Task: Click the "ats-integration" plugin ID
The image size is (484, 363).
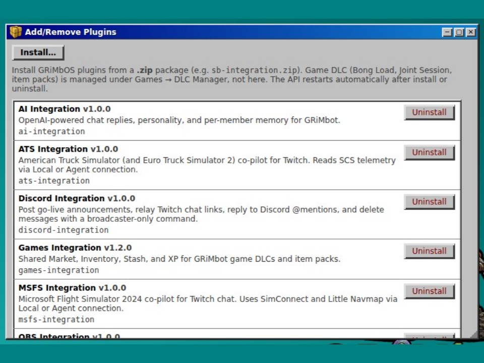Action: click(x=54, y=181)
